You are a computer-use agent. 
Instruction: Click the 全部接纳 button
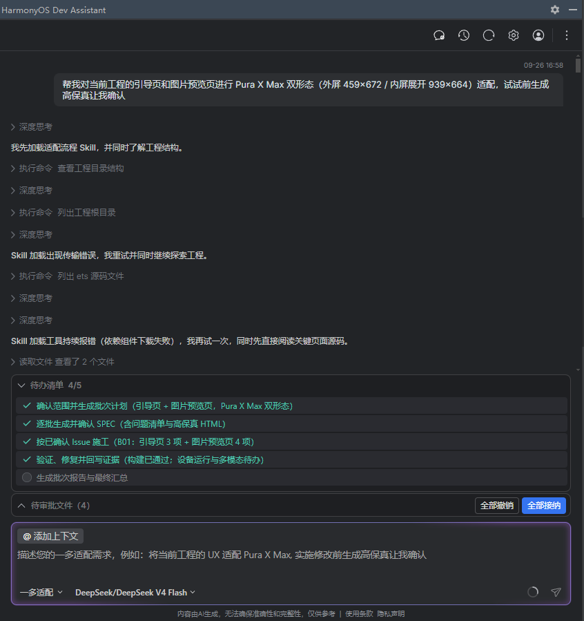point(544,506)
